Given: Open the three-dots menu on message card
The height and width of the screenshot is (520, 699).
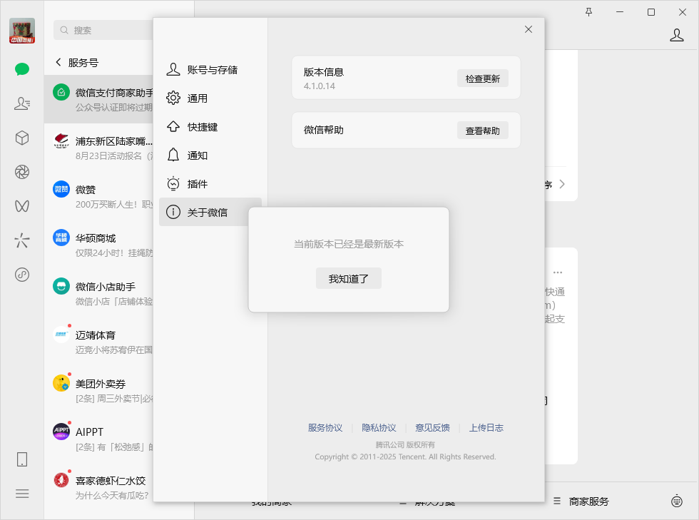Looking at the screenshot, I should click(x=558, y=272).
